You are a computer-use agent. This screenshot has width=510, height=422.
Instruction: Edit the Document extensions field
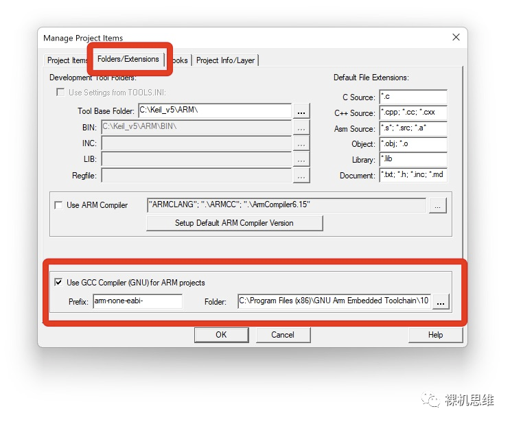[x=413, y=175]
